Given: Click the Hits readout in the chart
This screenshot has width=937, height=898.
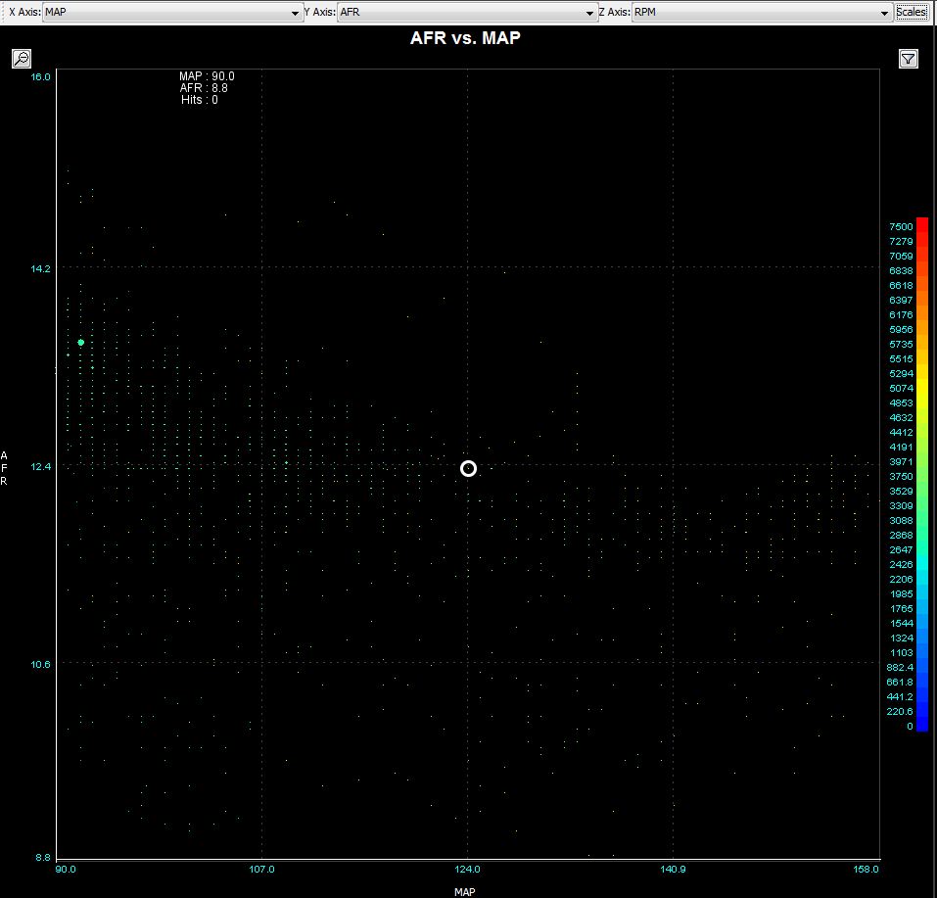Looking at the screenshot, I should (x=200, y=100).
